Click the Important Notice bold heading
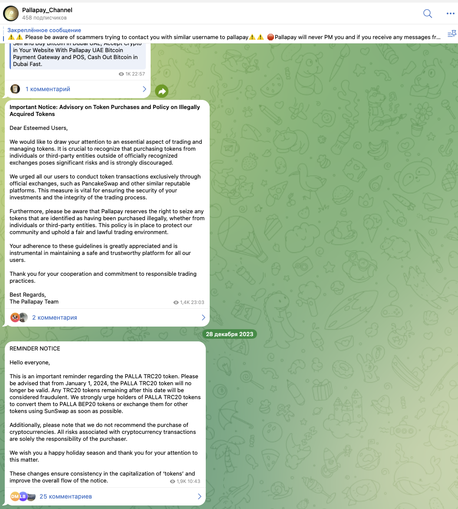 pyautogui.click(x=105, y=110)
